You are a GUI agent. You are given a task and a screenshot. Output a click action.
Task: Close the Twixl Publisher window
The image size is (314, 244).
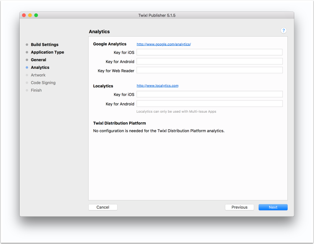tap(24, 15)
